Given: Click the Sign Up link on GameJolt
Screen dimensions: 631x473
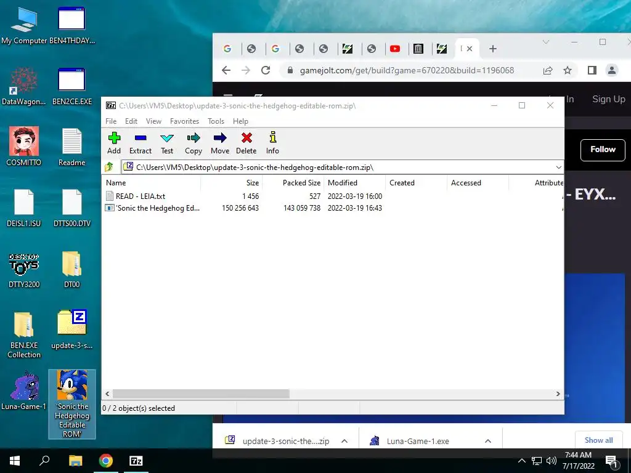Looking at the screenshot, I should point(608,99).
